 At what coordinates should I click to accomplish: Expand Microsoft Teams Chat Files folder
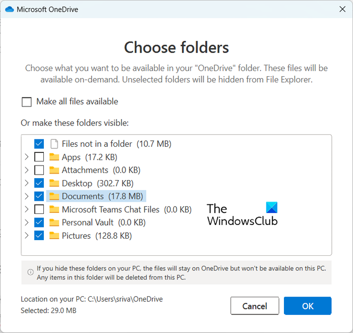[27, 209]
